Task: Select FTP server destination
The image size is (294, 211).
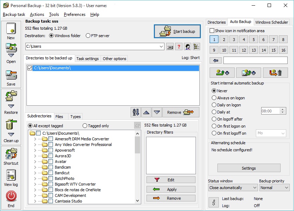Action: point(97,36)
